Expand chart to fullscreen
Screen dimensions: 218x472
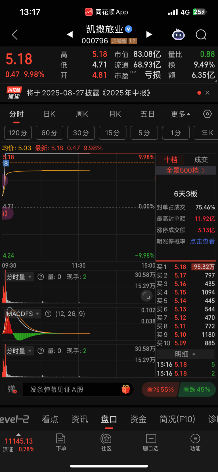146,296
